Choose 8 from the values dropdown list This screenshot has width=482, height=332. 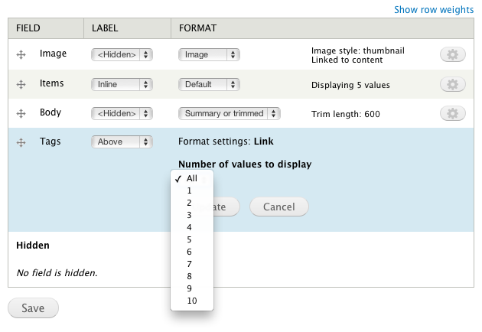[x=192, y=276]
